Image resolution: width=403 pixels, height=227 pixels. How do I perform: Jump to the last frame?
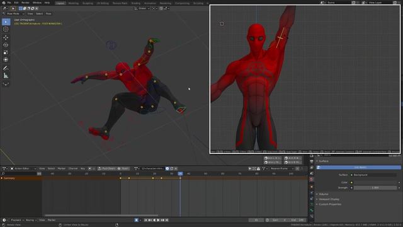[167, 220]
